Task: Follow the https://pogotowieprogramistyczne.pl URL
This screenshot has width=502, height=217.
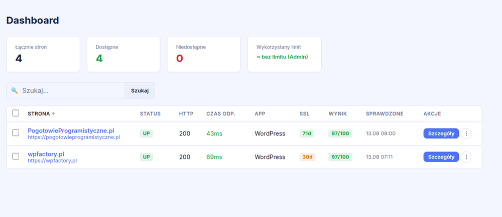Action: (74, 137)
